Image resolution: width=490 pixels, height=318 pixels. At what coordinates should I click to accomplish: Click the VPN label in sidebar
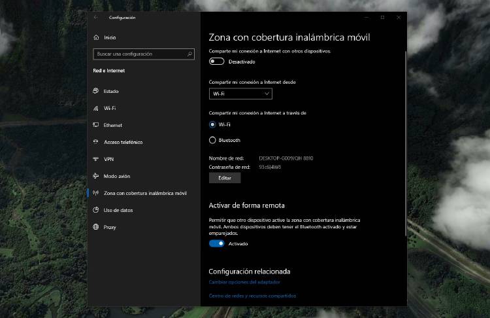click(108, 159)
